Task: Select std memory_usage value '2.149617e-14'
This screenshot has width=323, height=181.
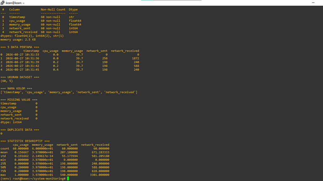Action: (43, 156)
